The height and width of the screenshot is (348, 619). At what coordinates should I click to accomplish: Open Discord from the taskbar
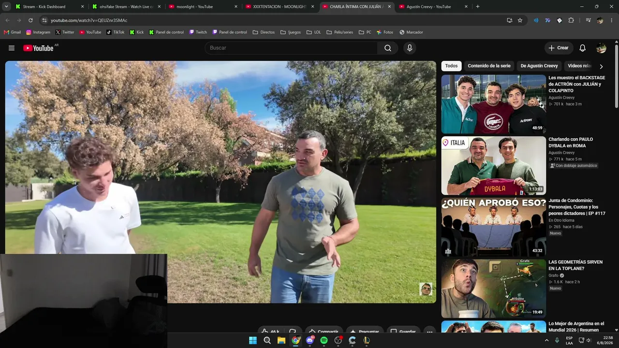[x=310, y=340]
